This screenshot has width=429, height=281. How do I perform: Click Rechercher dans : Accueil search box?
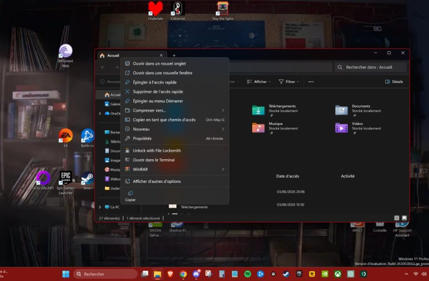click(x=371, y=67)
